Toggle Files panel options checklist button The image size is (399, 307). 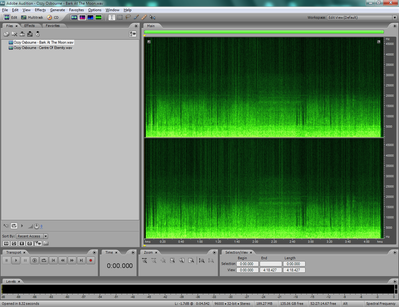(133, 34)
